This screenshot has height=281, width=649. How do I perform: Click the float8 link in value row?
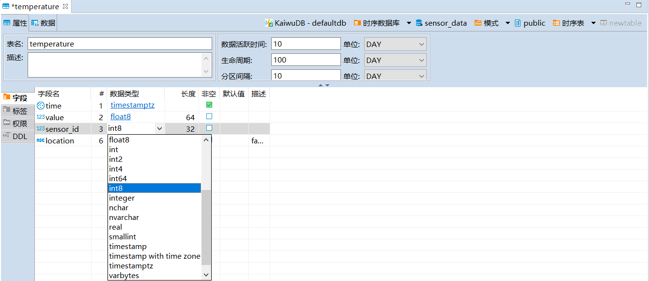click(121, 117)
